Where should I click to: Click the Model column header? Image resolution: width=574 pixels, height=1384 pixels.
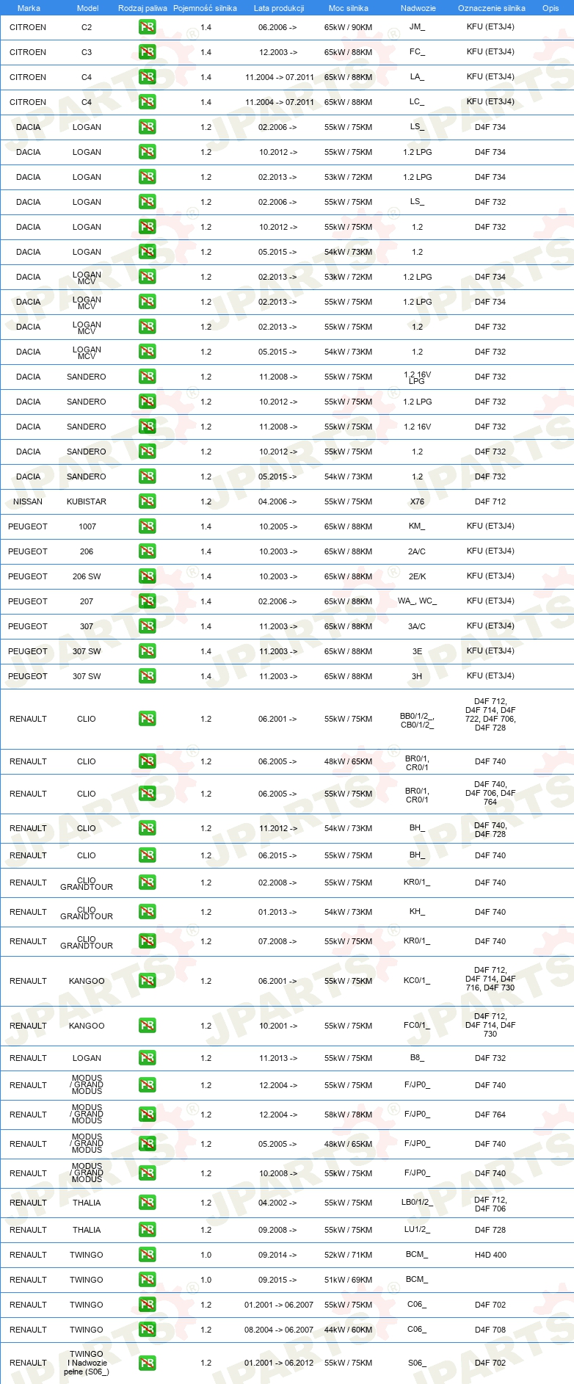pyautogui.click(x=88, y=8)
